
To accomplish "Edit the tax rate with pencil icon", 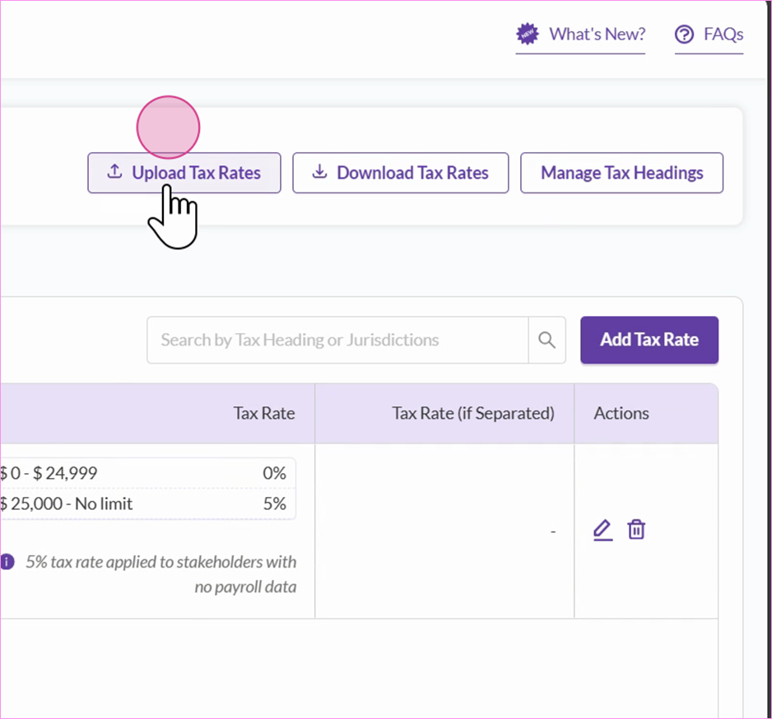I will point(602,530).
